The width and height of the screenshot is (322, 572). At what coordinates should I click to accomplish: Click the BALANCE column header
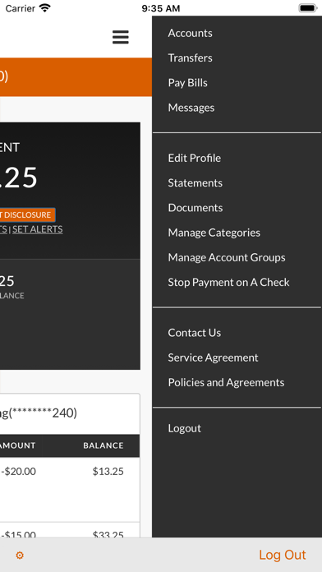pos(103,445)
